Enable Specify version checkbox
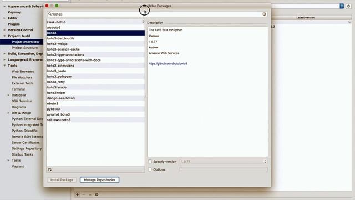 pos(150,162)
